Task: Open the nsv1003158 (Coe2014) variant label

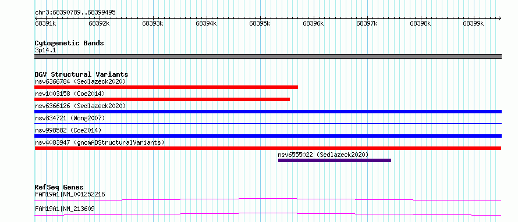Action: click(x=70, y=94)
